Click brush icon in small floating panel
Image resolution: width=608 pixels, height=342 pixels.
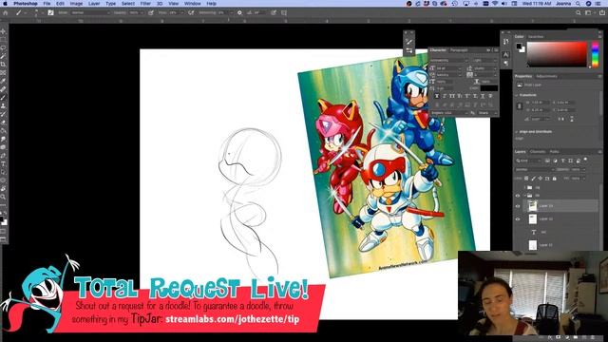tap(409, 42)
